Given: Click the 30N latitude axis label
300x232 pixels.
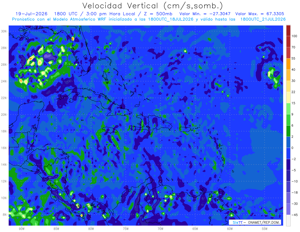Looking at the screenshot, I should coord(4,31).
